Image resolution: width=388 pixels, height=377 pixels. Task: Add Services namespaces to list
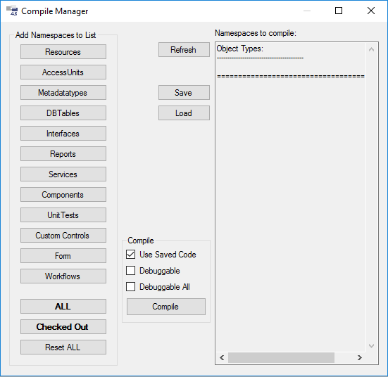pyautogui.click(x=63, y=174)
